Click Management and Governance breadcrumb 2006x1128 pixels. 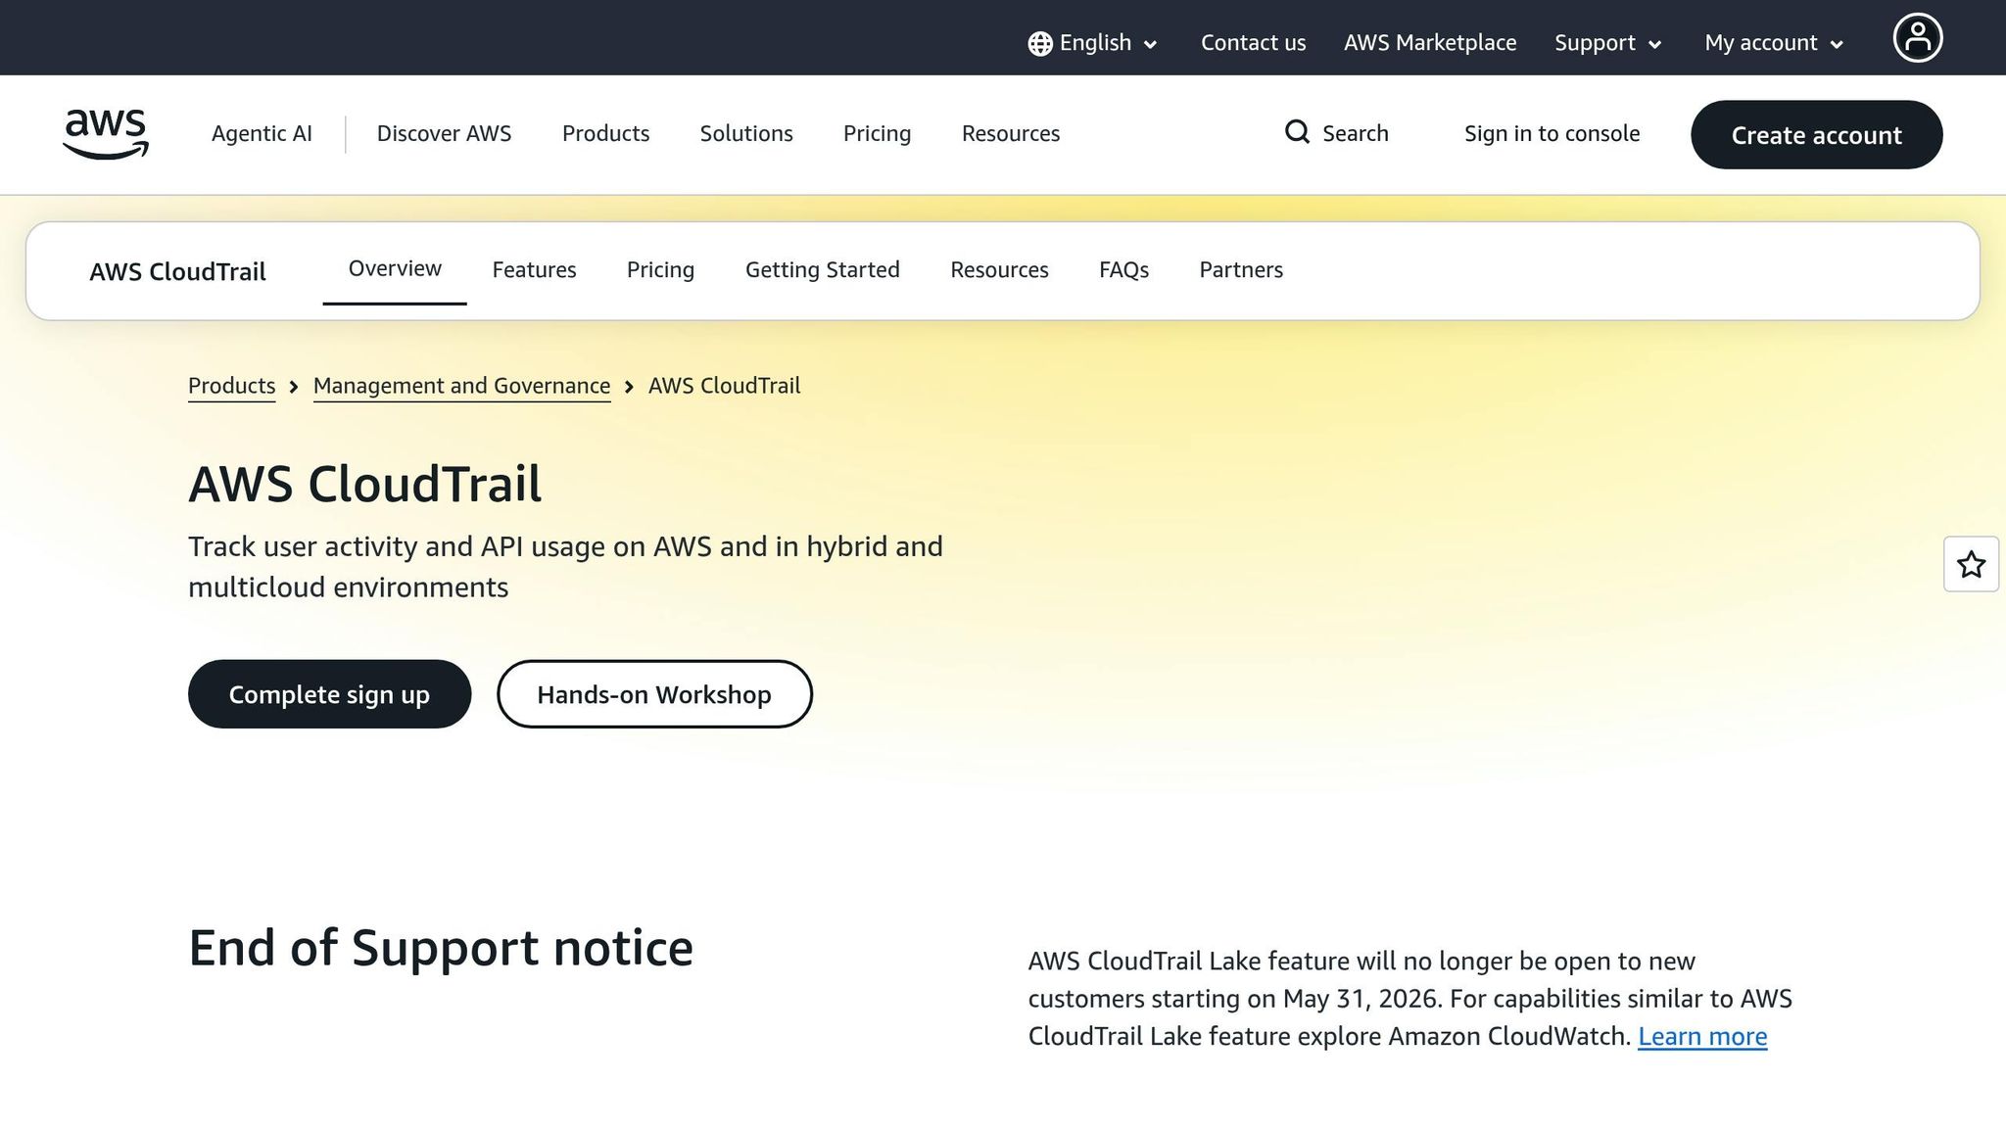click(x=461, y=386)
